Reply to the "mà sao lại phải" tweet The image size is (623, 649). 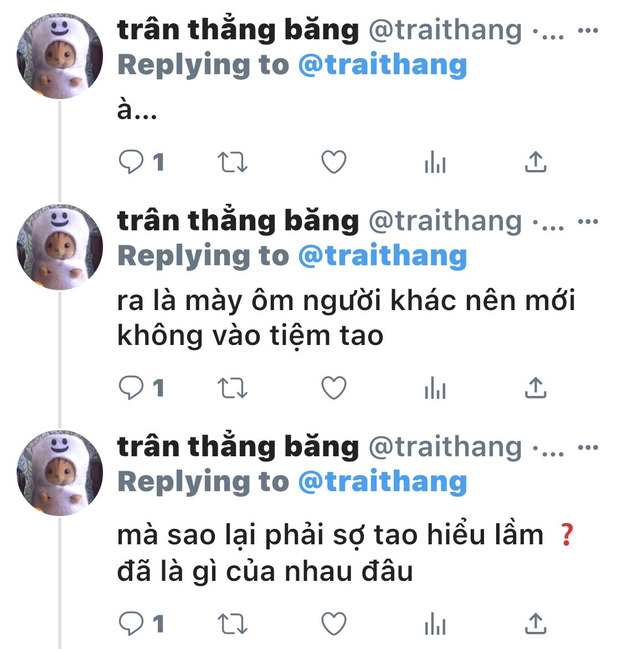[131, 624]
